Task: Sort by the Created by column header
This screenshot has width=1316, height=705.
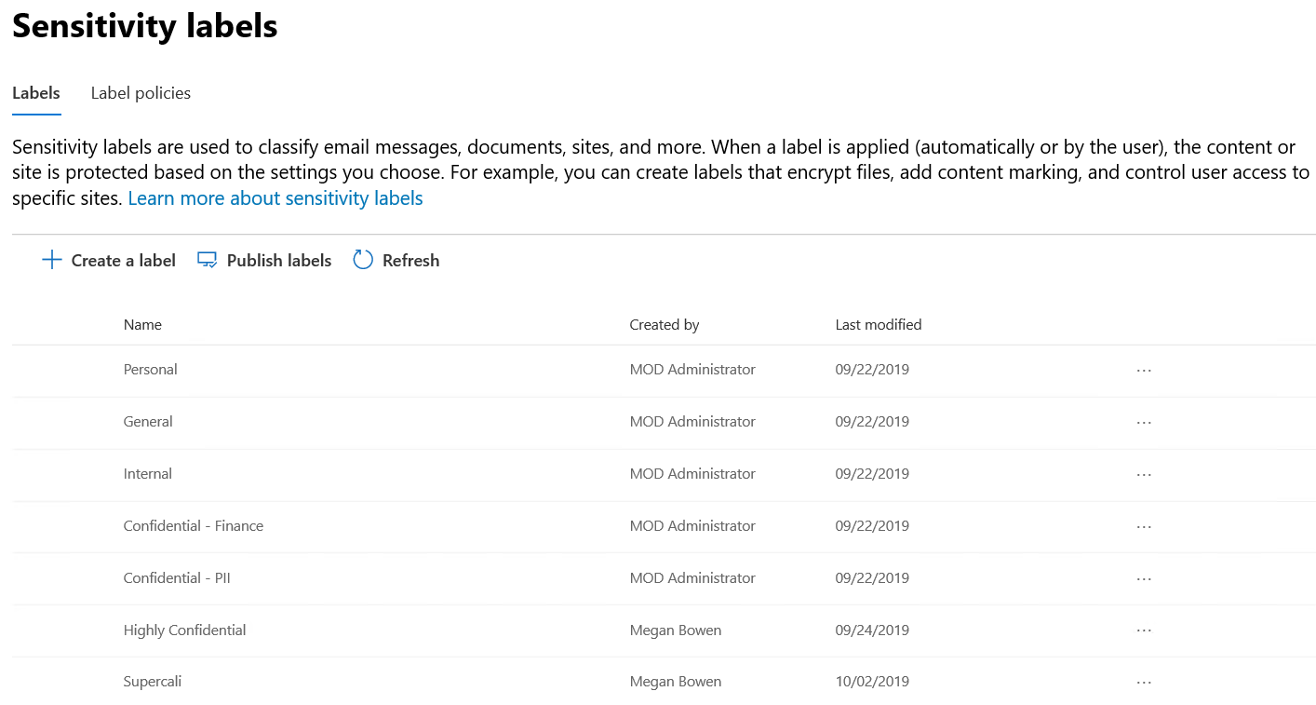Action: tap(665, 325)
